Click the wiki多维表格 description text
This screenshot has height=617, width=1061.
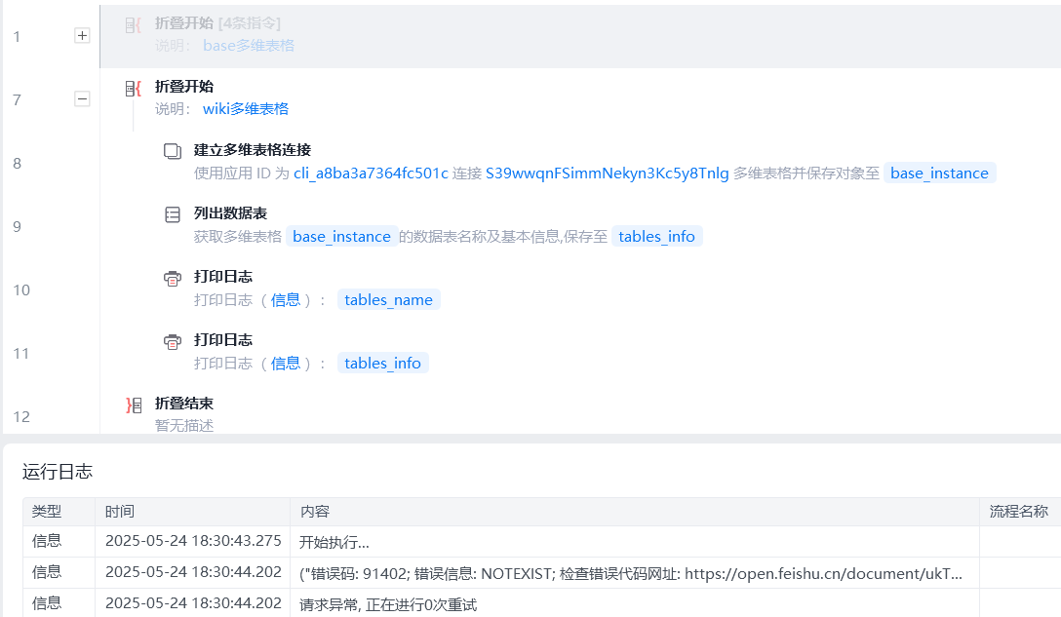click(246, 109)
